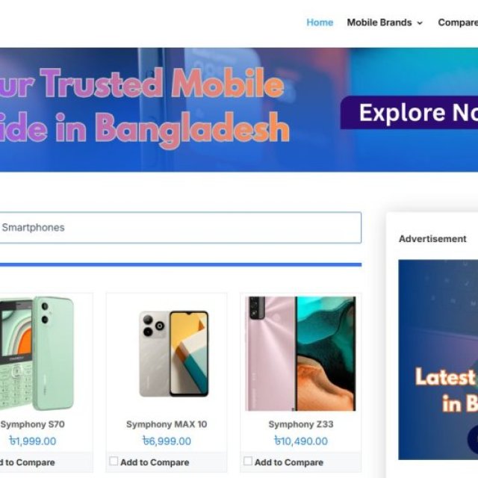The image size is (478, 478).
Task: Expand the Mobile Brands dropdown chevron
Action: [x=420, y=23]
